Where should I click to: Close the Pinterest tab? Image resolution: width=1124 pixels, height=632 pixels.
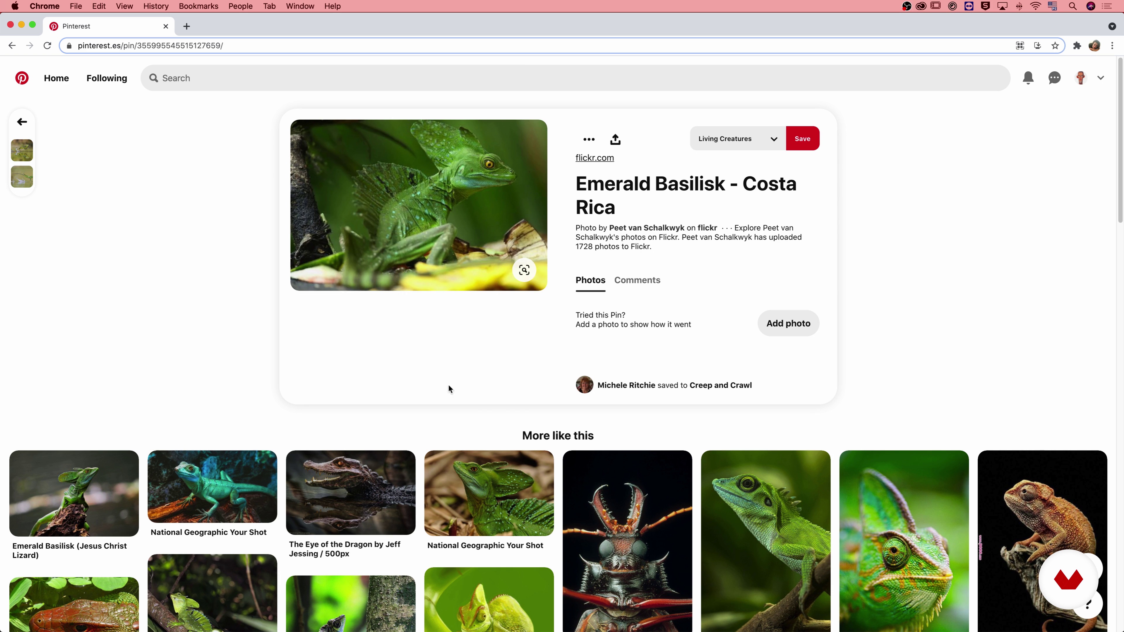tap(166, 26)
